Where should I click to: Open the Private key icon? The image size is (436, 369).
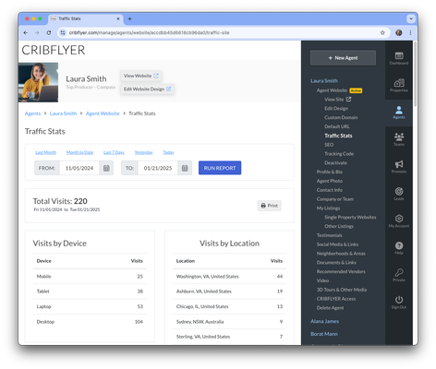pyautogui.click(x=399, y=275)
